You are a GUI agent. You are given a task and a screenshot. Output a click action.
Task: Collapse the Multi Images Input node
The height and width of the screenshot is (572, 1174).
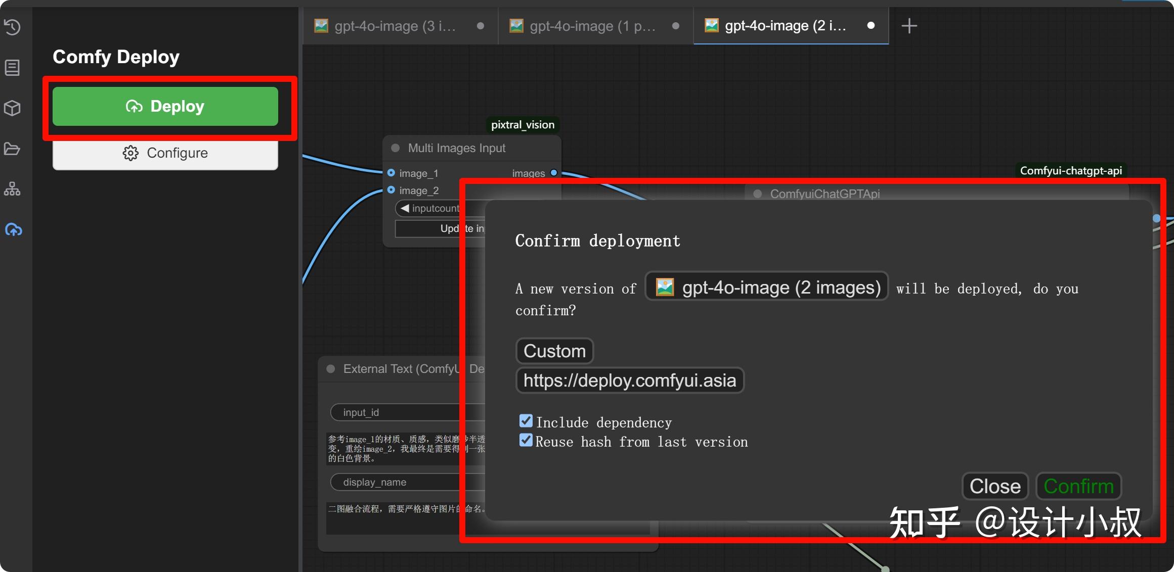coord(396,148)
